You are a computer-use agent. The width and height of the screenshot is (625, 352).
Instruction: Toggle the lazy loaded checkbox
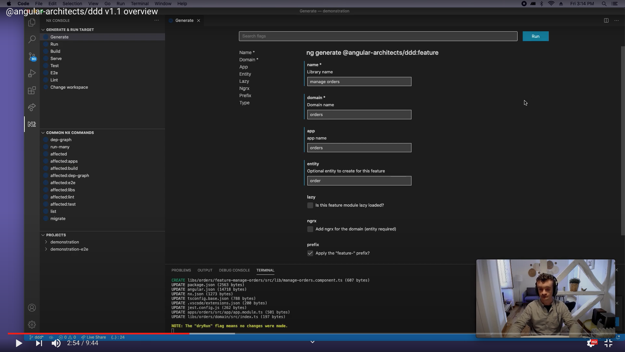pos(310,205)
